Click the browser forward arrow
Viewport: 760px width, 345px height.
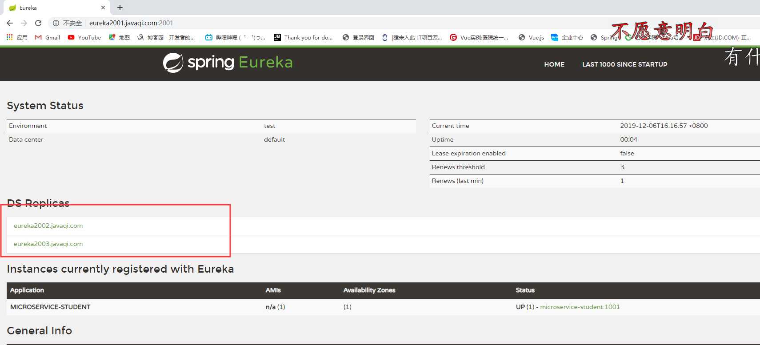(24, 23)
